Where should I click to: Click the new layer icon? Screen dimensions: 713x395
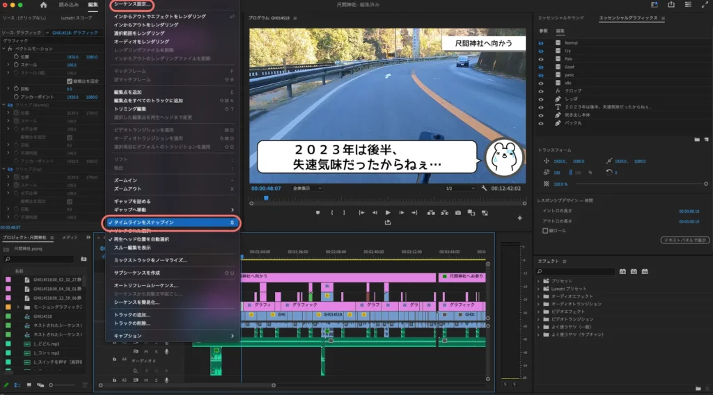click(x=706, y=139)
